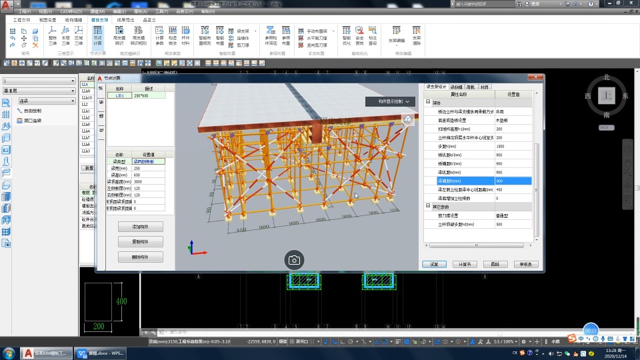Click the property panel horizontal scrollbar

click(477, 245)
